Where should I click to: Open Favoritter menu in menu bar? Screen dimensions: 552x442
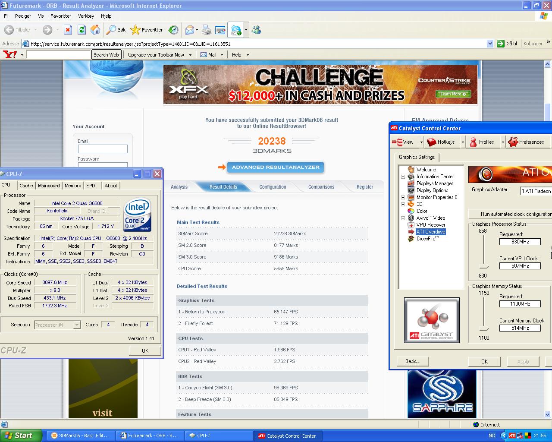(x=61, y=16)
